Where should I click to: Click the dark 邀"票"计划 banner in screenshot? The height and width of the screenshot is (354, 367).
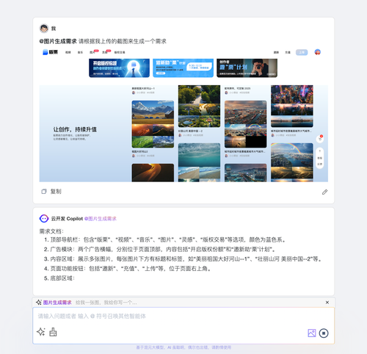click(x=247, y=68)
